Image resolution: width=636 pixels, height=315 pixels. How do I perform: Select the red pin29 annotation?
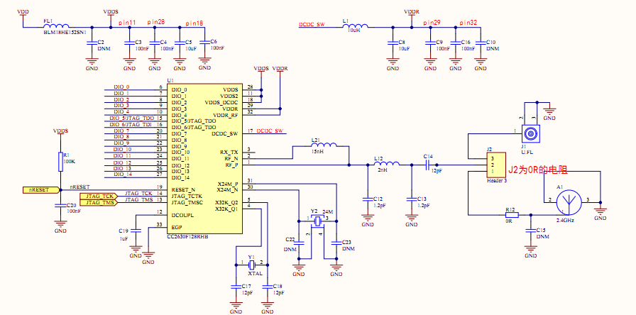432,23
